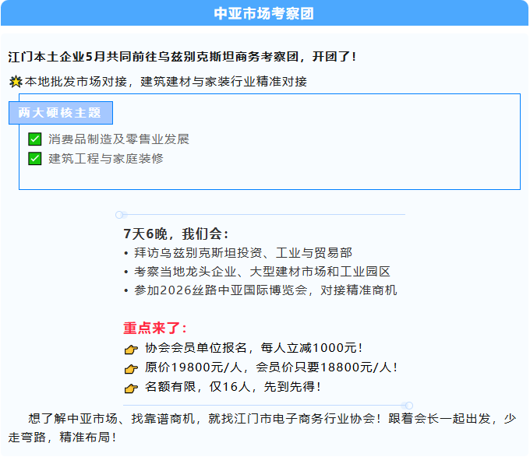Click the bold headline about 乌兹别克斯坦商务考察团

coord(182,57)
